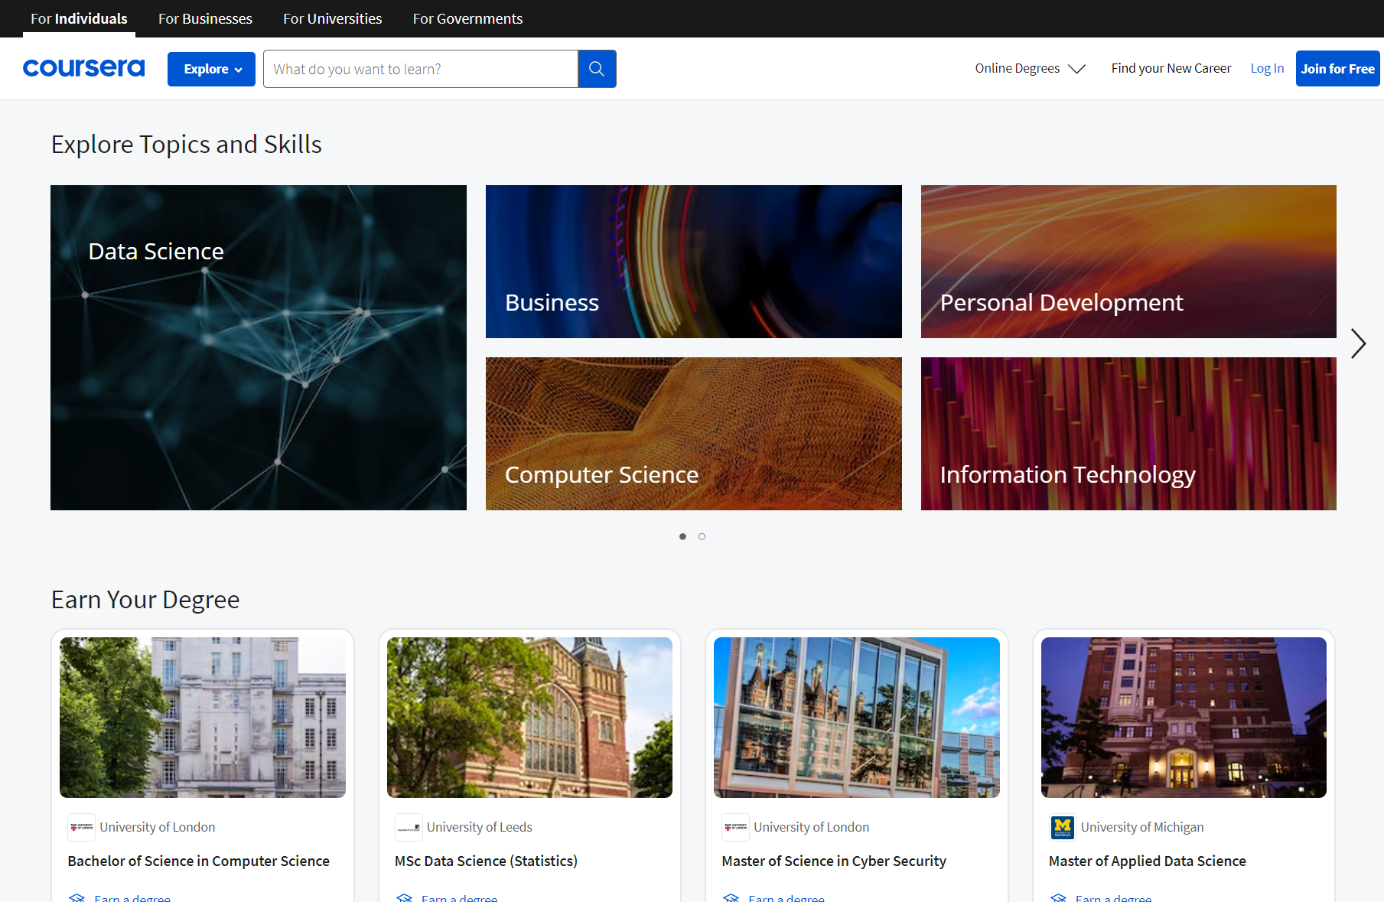Click the Log In link
The width and height of the screenshot is (1384, 902).
(x=1267, y=69)
